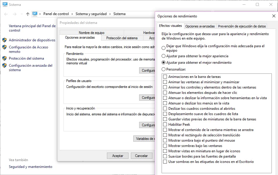Close the Opciones de rendimiento dialog
The height and width of the screenshot is (175, 278).
click(274, 16)
